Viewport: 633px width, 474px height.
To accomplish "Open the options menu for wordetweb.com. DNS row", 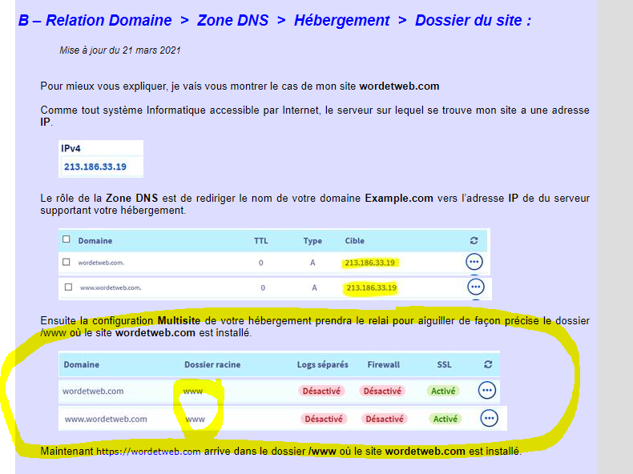I will coord(474,262).
